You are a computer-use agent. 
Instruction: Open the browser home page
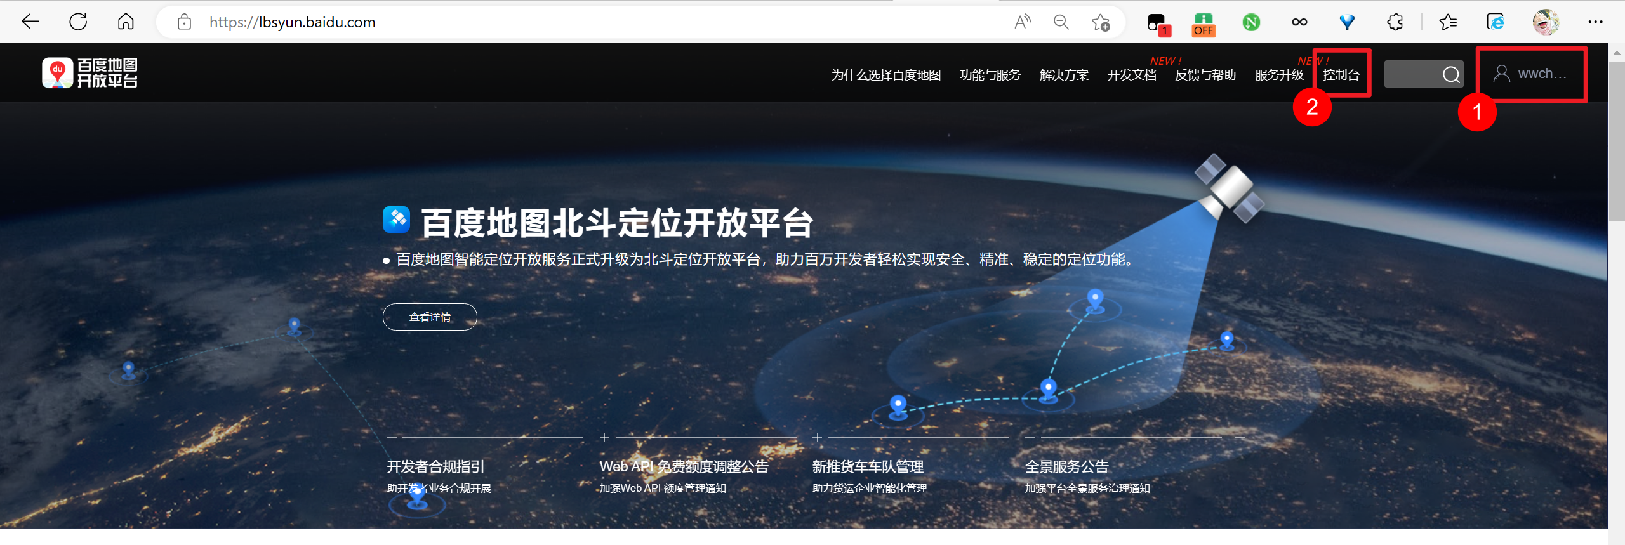[x=126, y=22]
